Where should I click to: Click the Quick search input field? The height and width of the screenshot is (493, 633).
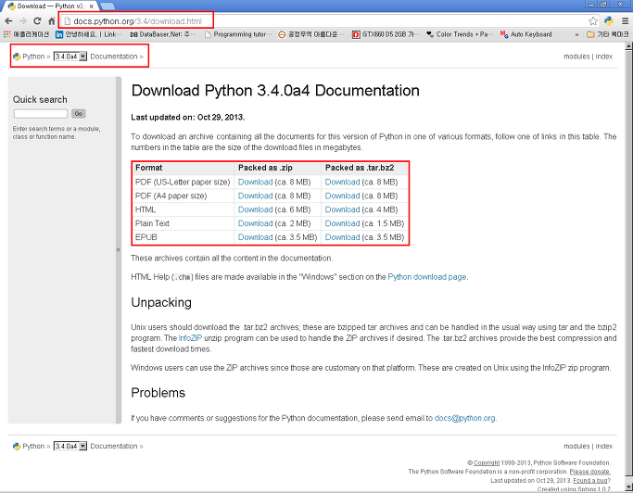(x=41, y=114)
